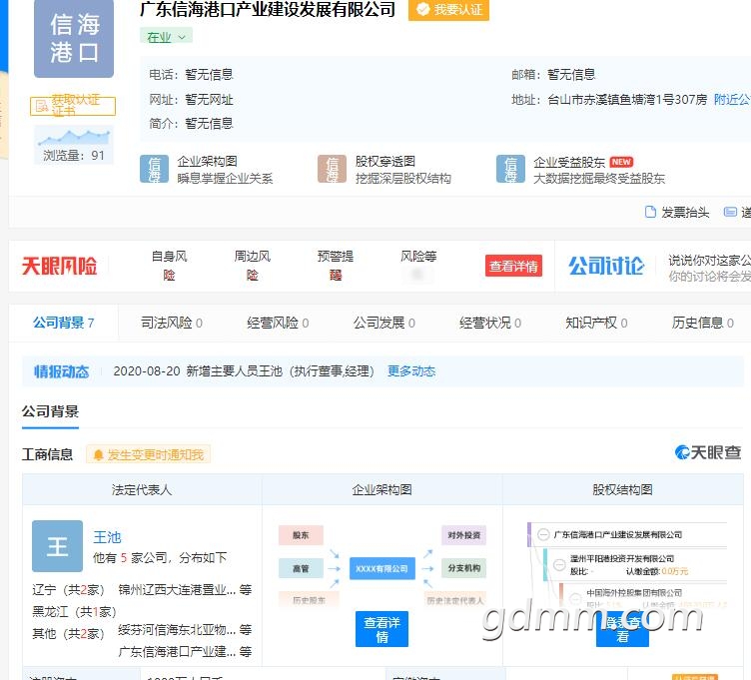Click the 天眼风险 logo
Viewport: 751px width, 680px height.
point(59,267)
